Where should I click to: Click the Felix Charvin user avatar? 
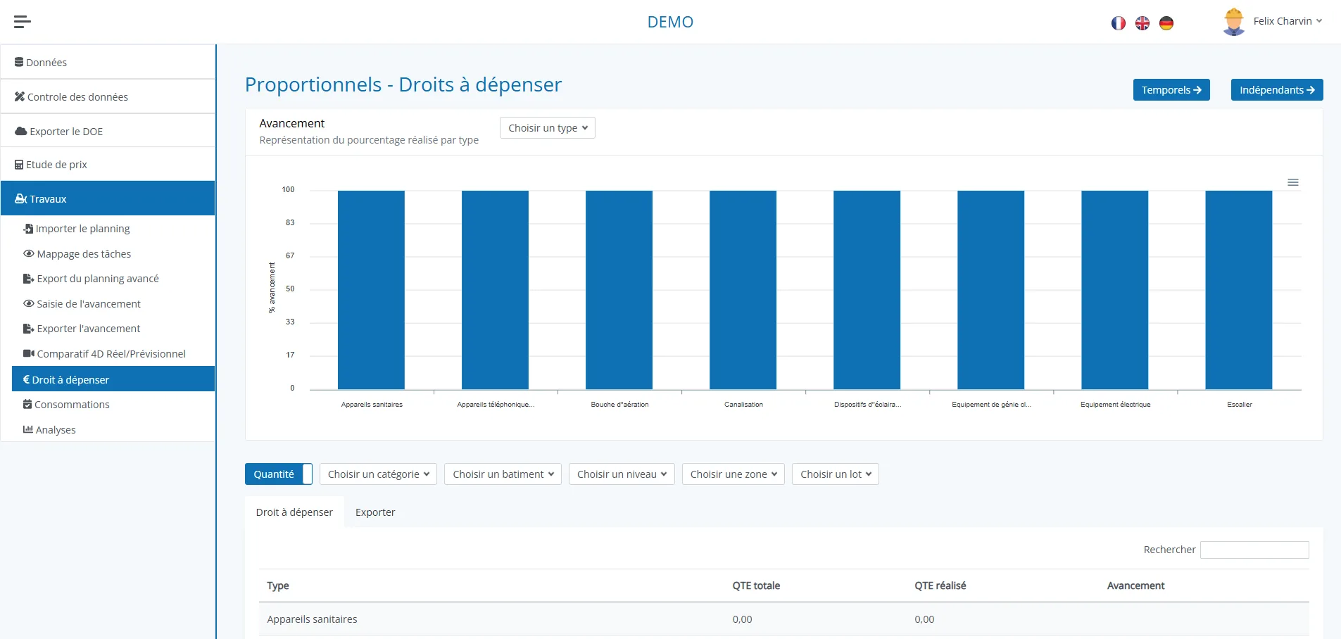coord(1233,22)
